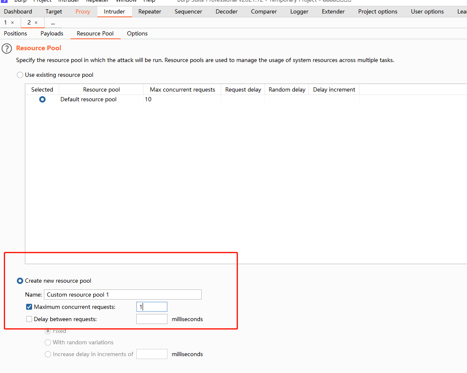Open the User options tab

point(427,12)
